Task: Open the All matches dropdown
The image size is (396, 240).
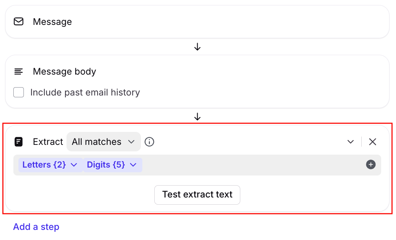Action: tap(103, 142)
